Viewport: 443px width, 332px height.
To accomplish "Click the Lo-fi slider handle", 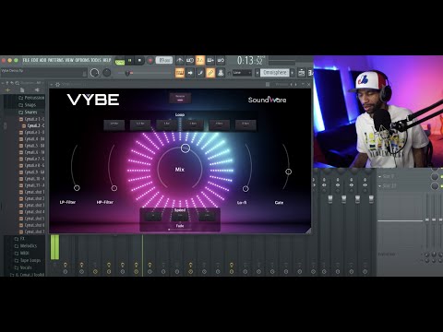I will pos(245,189).
